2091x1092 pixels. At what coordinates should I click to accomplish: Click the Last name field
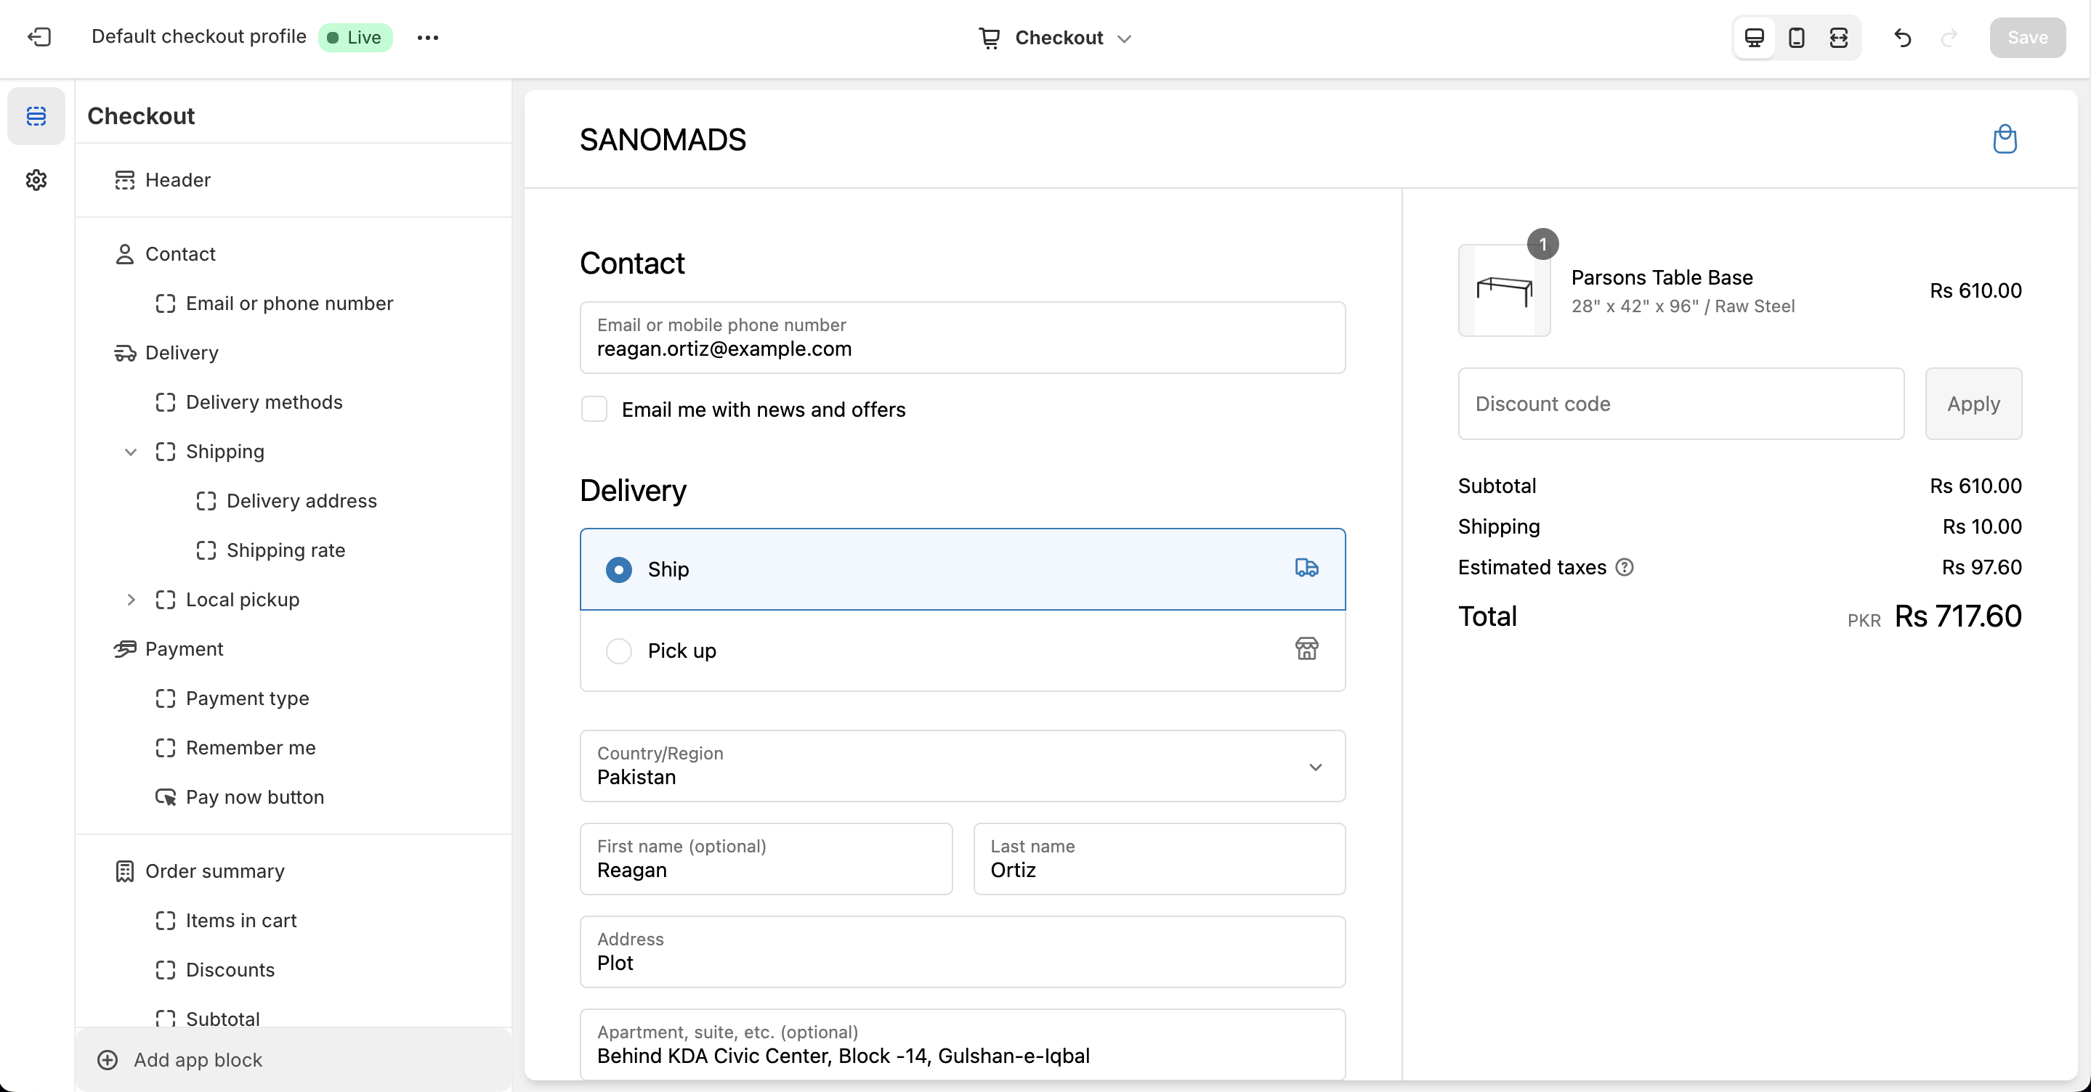pos(1158,859)
